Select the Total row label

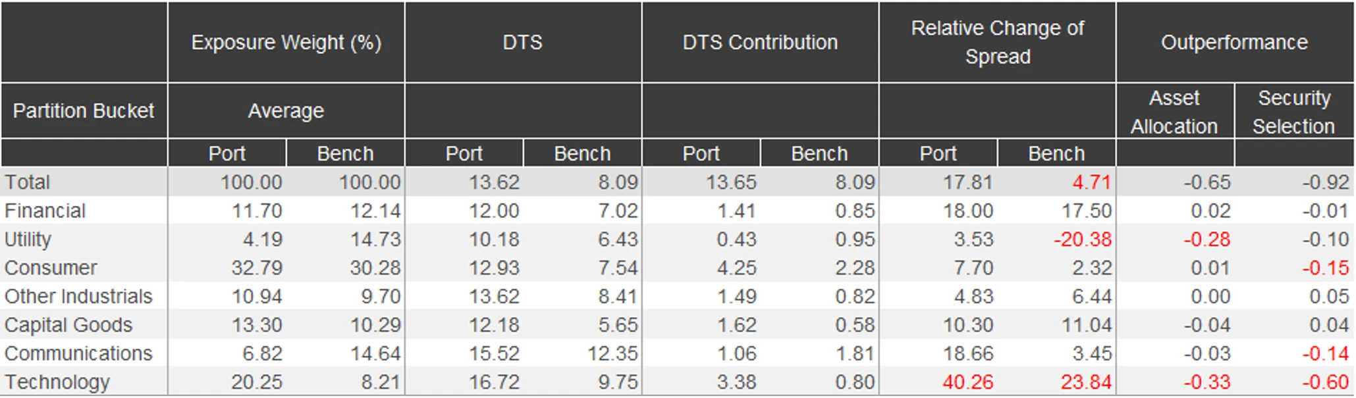point(28,182)
